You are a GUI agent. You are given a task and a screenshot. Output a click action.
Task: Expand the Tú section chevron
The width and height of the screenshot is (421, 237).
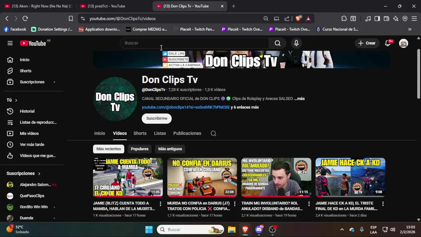click(x=16, y=100)
